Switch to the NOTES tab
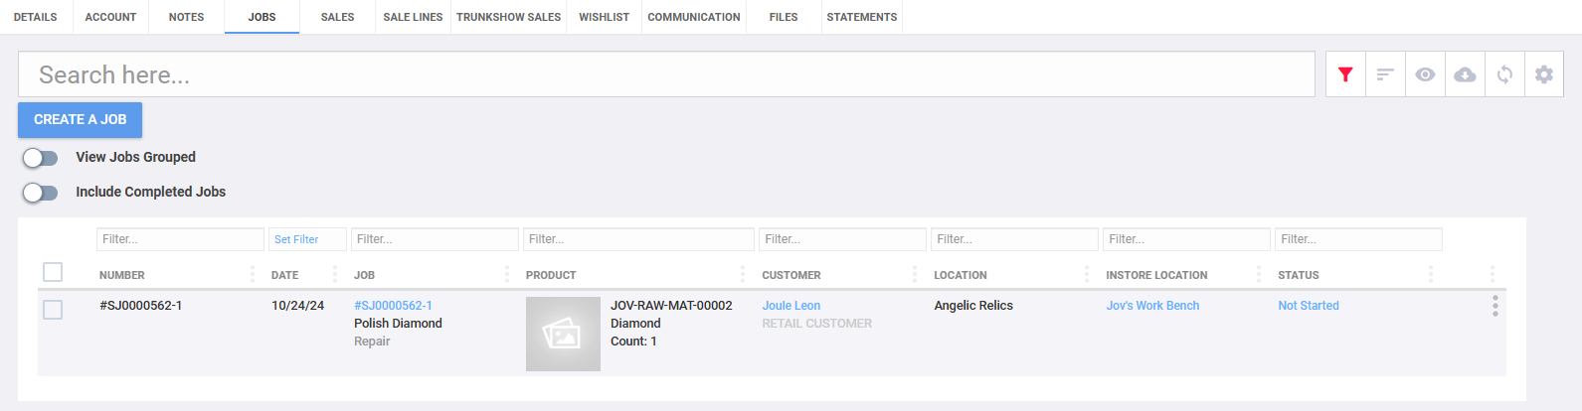The height and width of the screenshot is (411, 1582). 186,17
